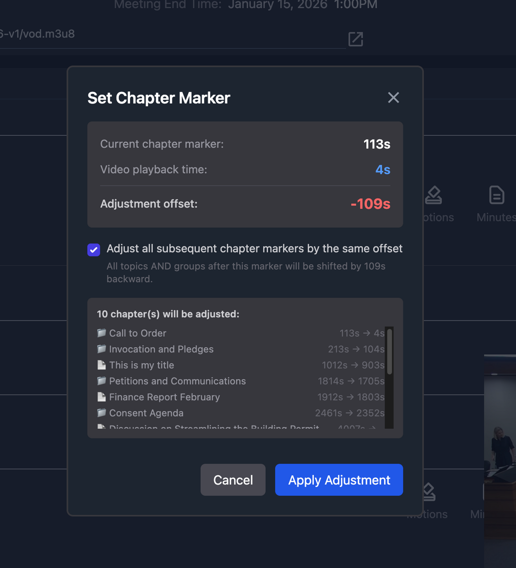Open the Motions panel icon
This screenshot has width=516, height=568.
click(433, 195)
